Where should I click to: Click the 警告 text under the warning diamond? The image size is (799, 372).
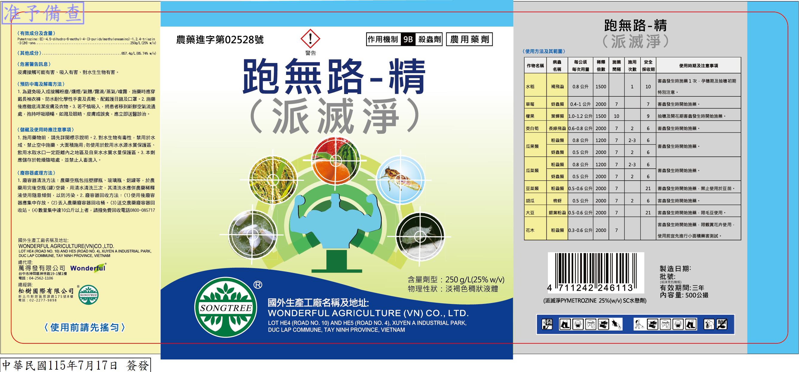coord(311,53)
